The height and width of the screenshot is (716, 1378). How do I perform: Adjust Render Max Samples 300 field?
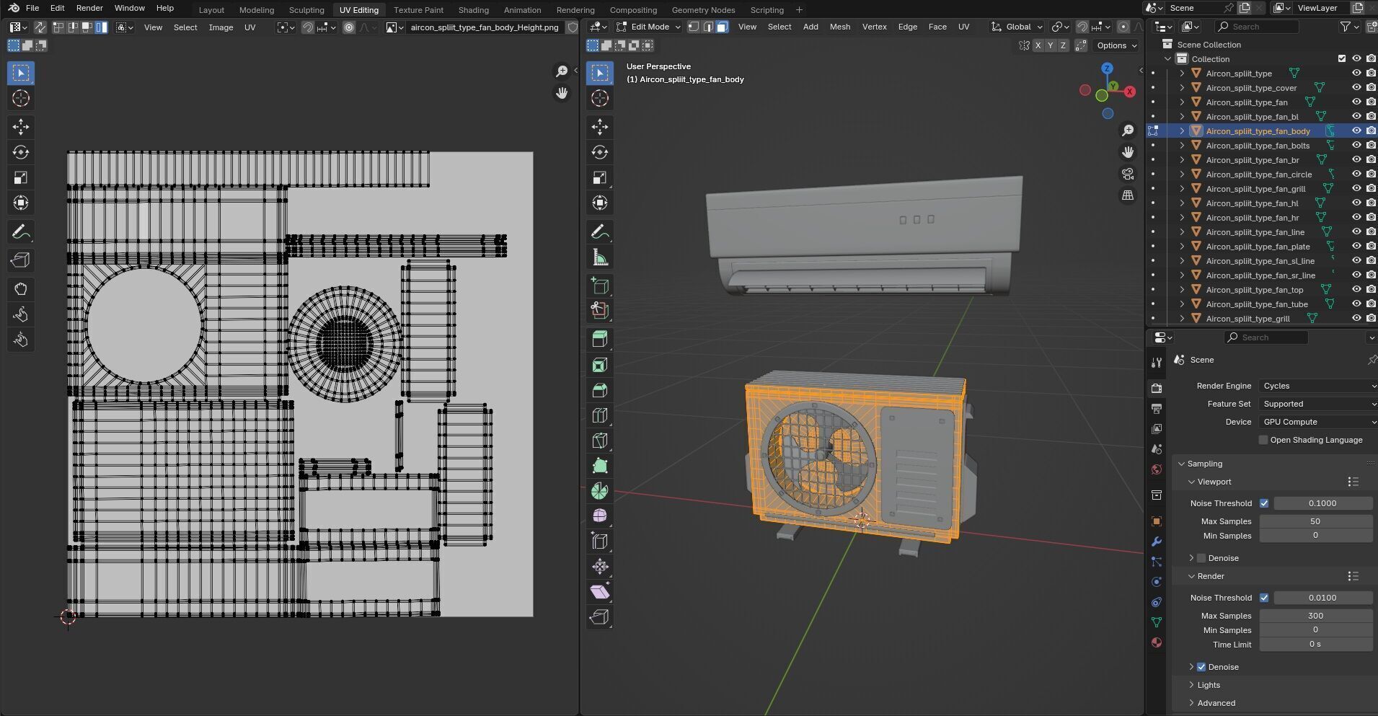coord(1315,616)
